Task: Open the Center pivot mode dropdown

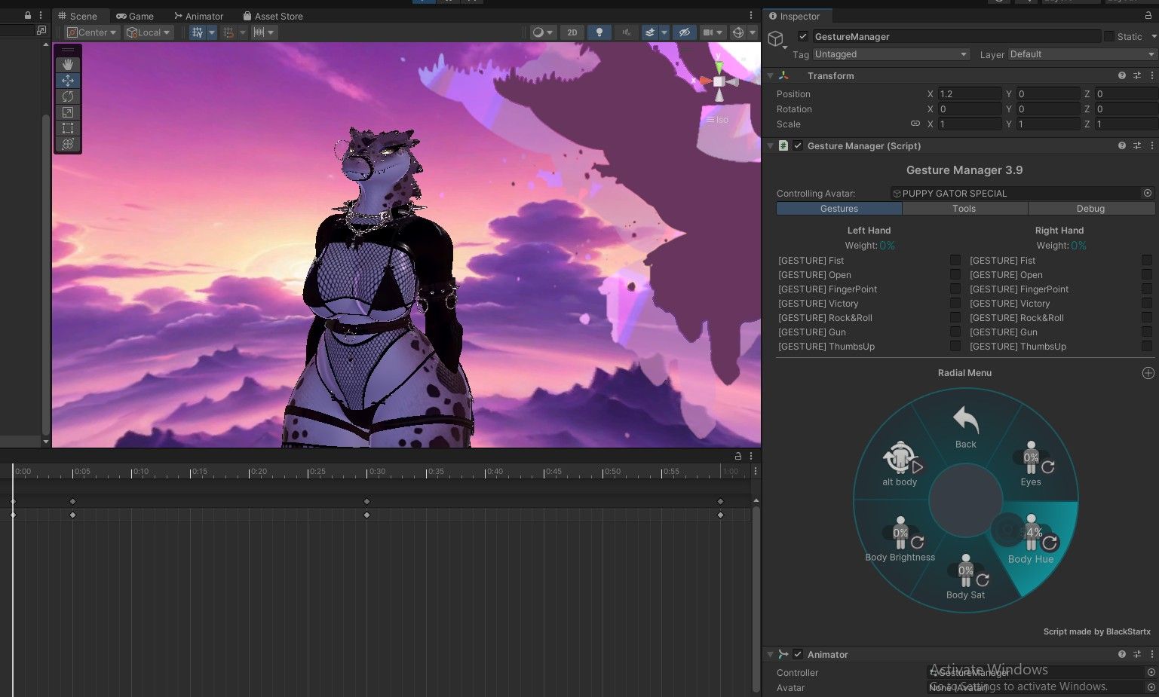Action: tap(92, 32)
